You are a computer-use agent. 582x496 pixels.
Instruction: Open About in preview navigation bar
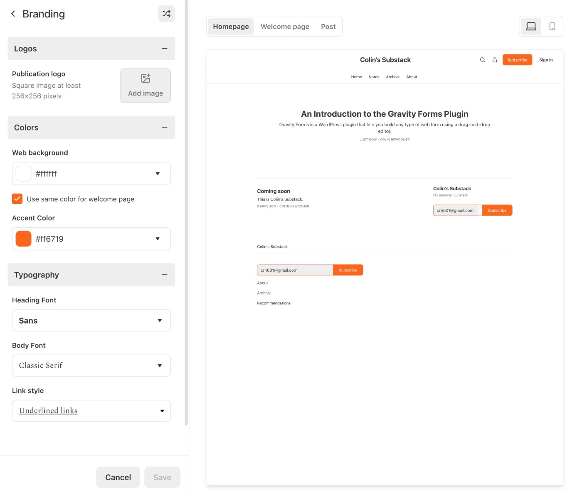(x=412, y=77)
